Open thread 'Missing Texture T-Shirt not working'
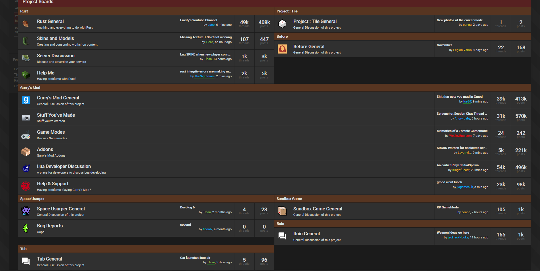Viewport: 540px width, 271px height. (206, 37)
